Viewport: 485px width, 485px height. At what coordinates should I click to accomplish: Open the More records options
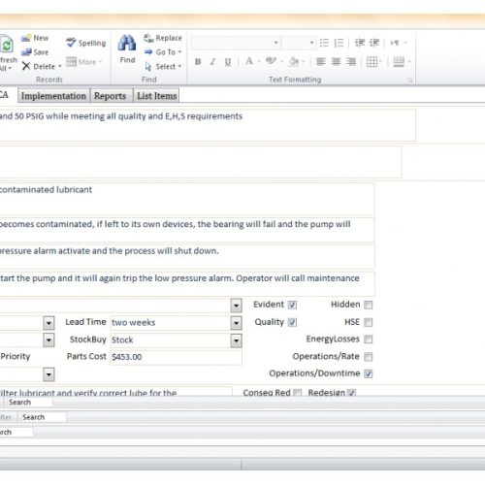click(84, 61)
